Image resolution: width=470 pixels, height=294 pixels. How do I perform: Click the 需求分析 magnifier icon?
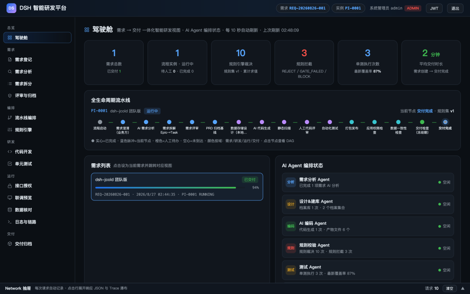(x=10, y=72)
